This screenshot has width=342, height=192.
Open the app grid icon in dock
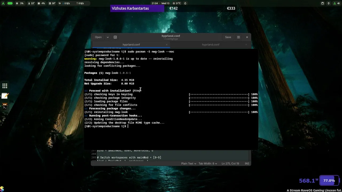[x=5, y=86]
